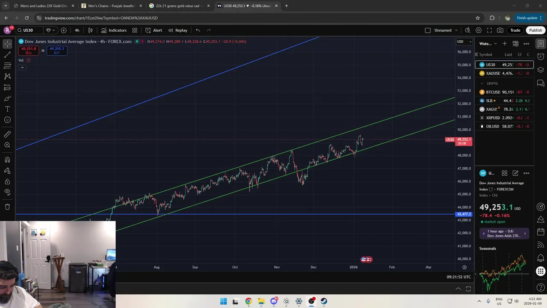Take a chart snapshot with camera

click(x=500, y=30)
